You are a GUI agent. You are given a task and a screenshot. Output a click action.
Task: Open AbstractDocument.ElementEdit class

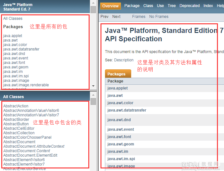(30, 155)
